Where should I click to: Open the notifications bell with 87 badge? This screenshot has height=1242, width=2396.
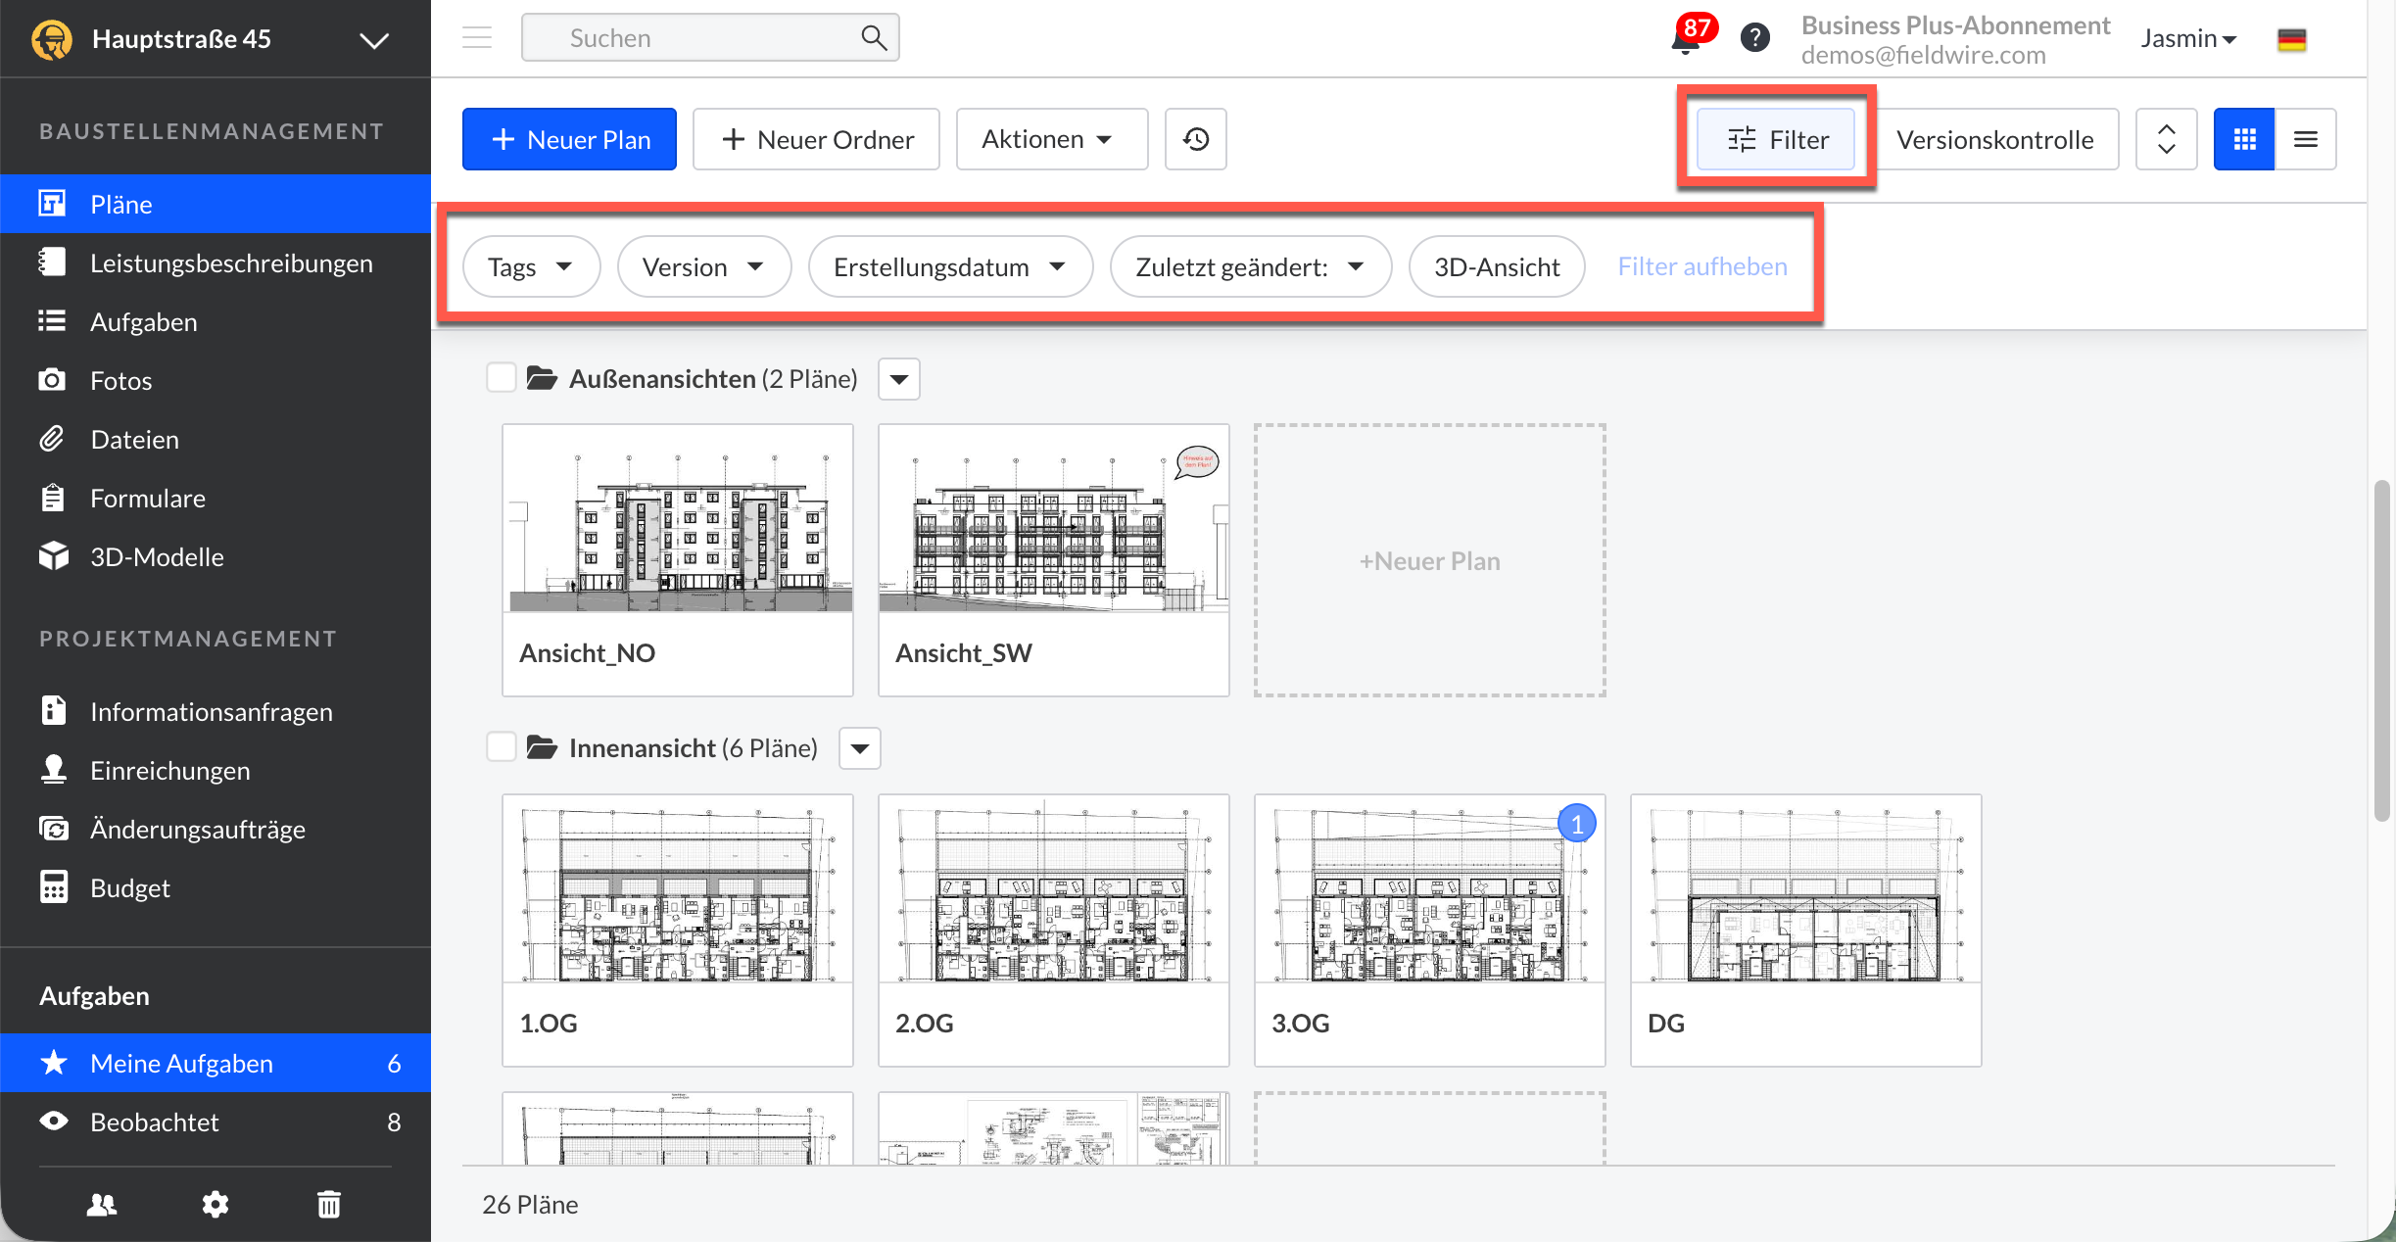(1687, 39)
